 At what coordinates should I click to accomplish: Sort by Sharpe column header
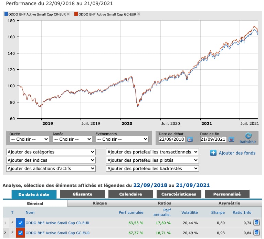click(x=218, y=212)
